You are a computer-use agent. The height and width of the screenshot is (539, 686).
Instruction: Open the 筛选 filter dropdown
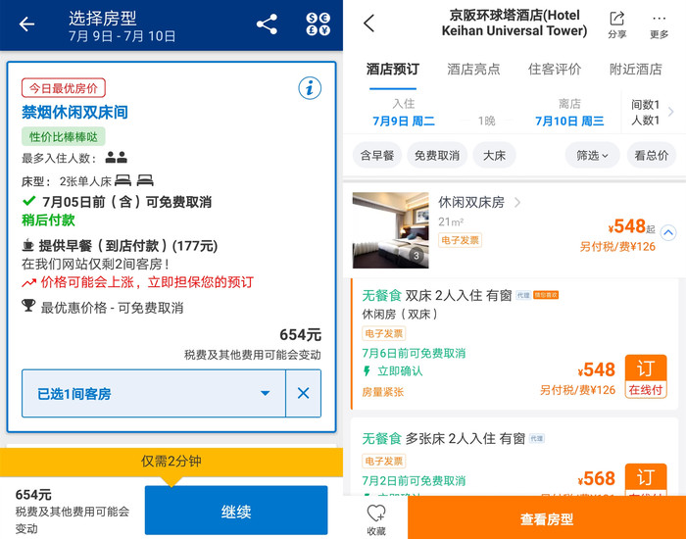point(592,155)
